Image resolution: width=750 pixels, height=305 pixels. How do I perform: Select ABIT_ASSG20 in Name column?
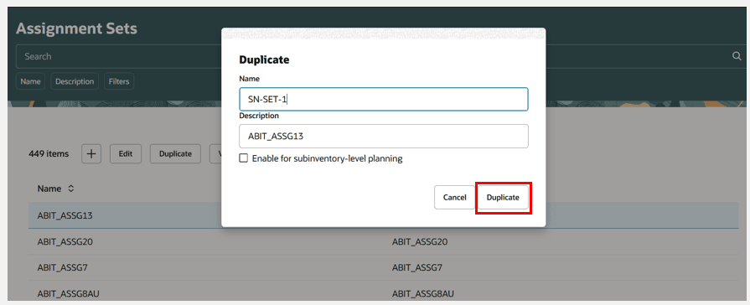click(65, 242)
